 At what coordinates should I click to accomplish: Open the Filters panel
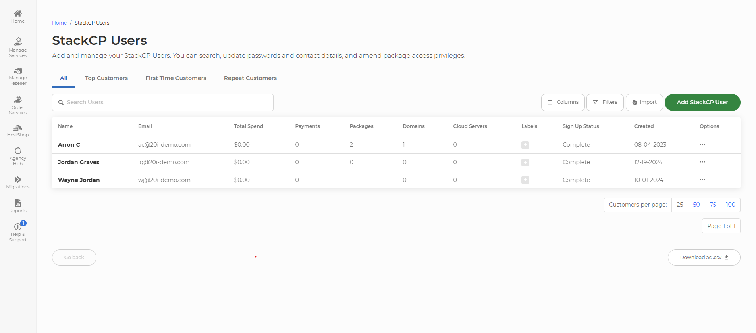(605, 102)
